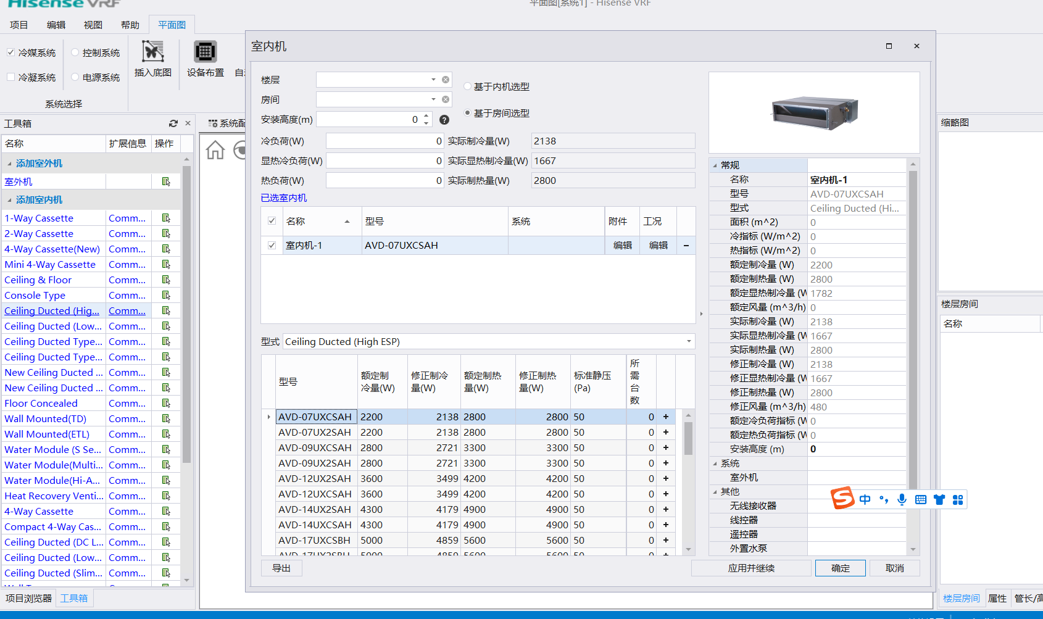
Task: Open the 型式 Ceiling Ducted dropdown
Action: point(689,341)
